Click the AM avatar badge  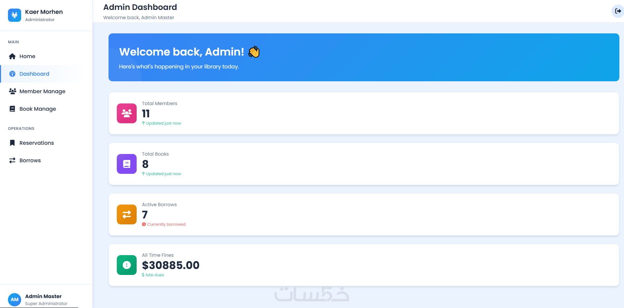point(15,299)
